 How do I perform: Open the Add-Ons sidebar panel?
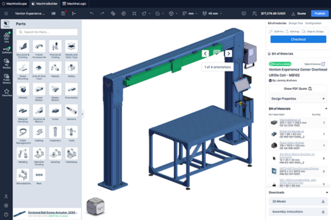7,35
